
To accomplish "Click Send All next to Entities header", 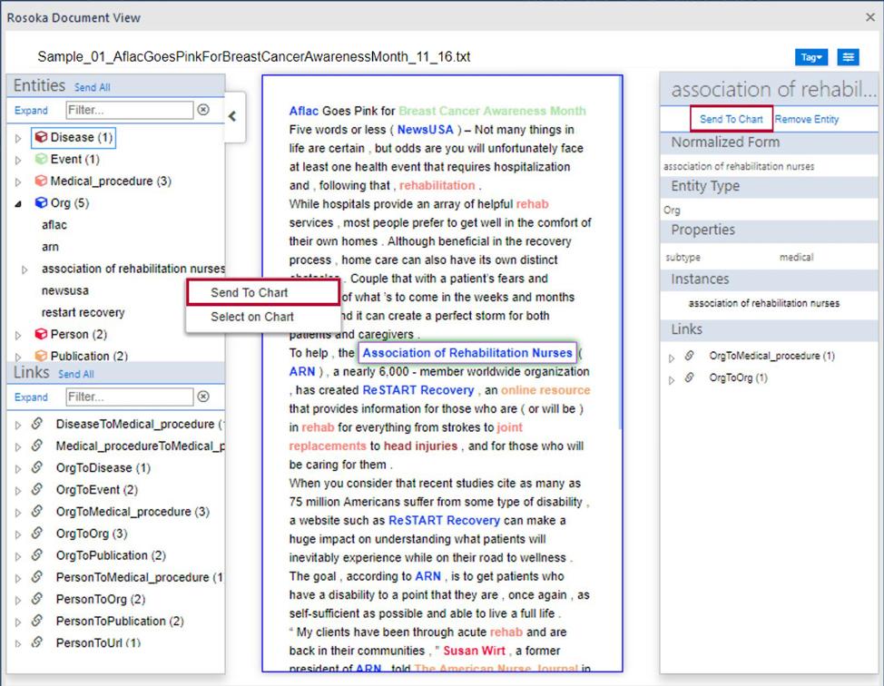I will [x=92, y=88].
